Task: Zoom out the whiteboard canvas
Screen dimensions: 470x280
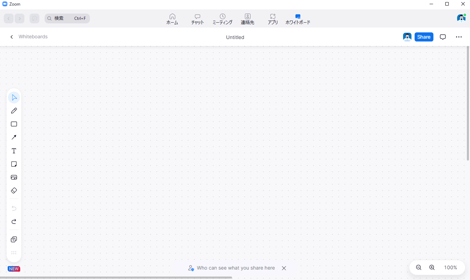Action: coord(419,267)
